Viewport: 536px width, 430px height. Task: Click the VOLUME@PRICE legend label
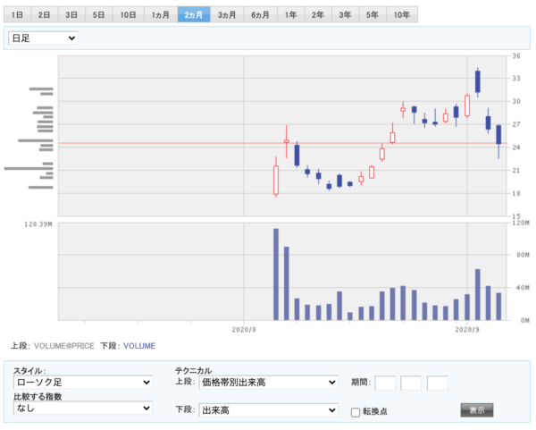64,346
